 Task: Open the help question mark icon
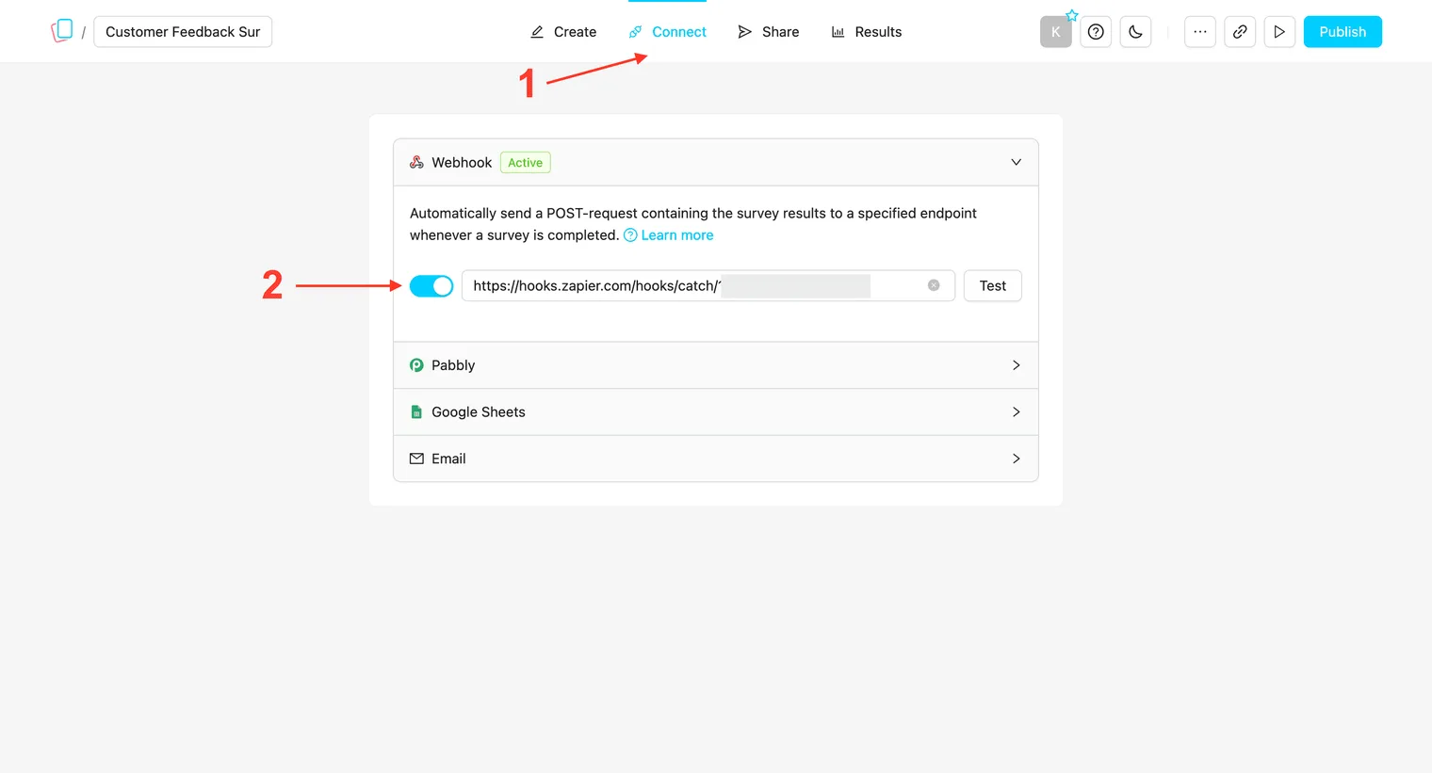[x=1096, y=32]
